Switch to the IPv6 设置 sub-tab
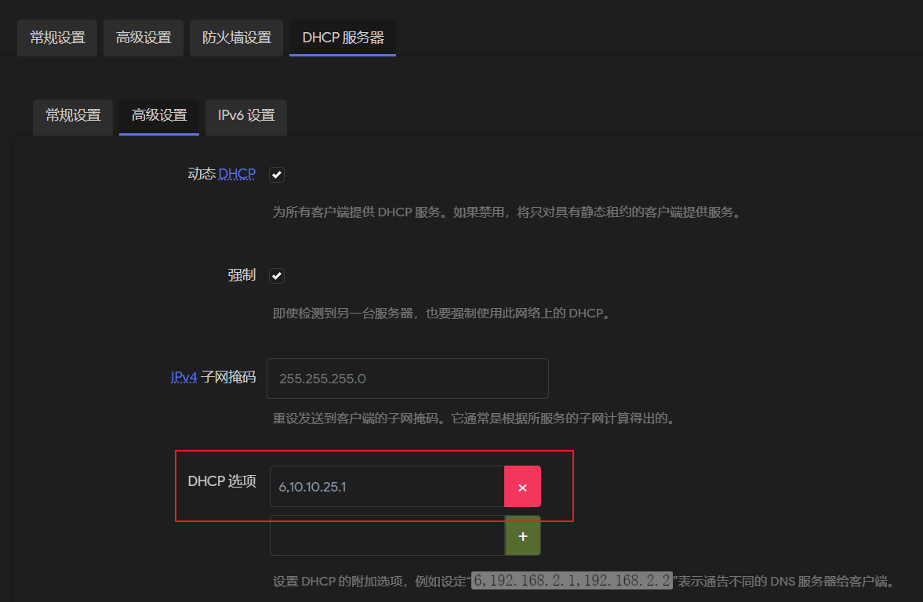The image size is (923, 602). pyautogui.click(x=246, y=116)
